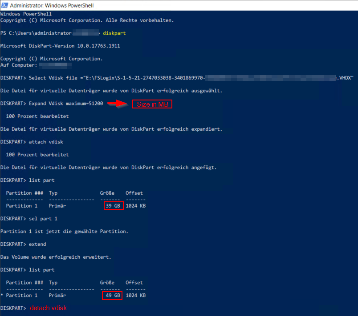Click the "PS C:\Users\administrator" prompt
This screenshot has height=316, width=358.
tap(36, 33)
